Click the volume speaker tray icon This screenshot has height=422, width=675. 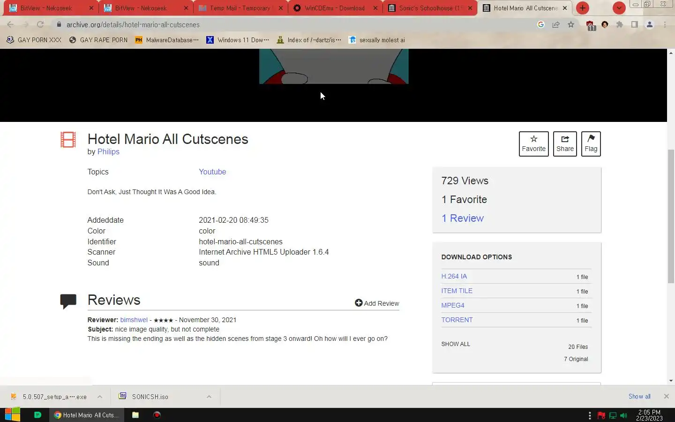[x=623, y=415]
